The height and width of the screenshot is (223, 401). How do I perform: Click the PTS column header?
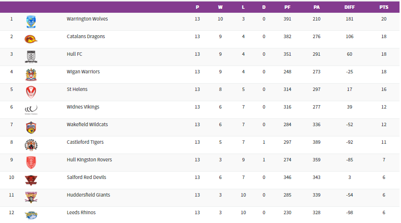point(383,7)
